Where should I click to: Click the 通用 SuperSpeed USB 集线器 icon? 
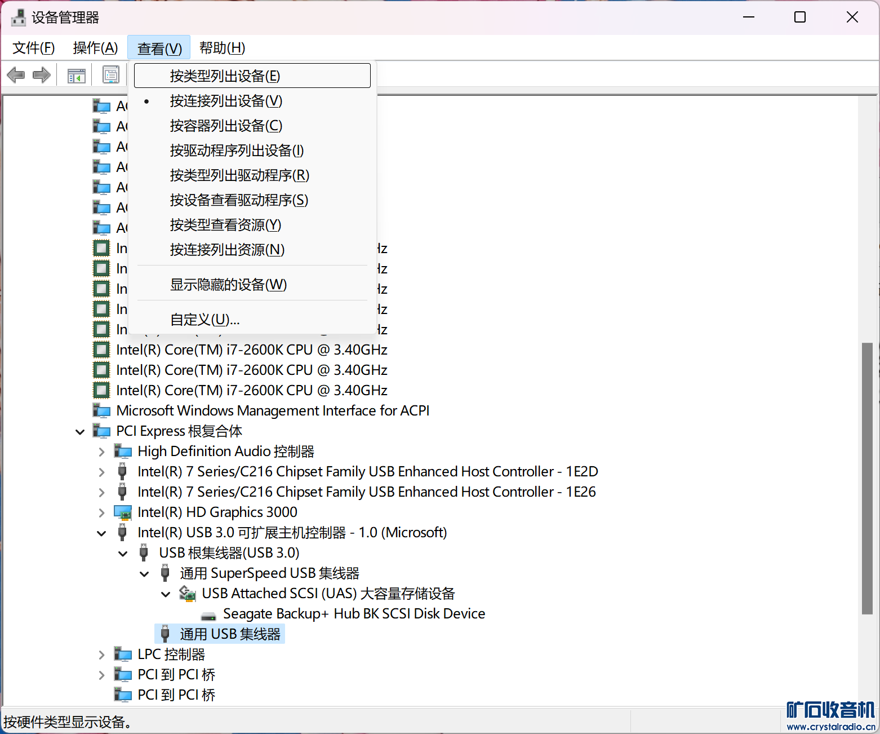165,573
